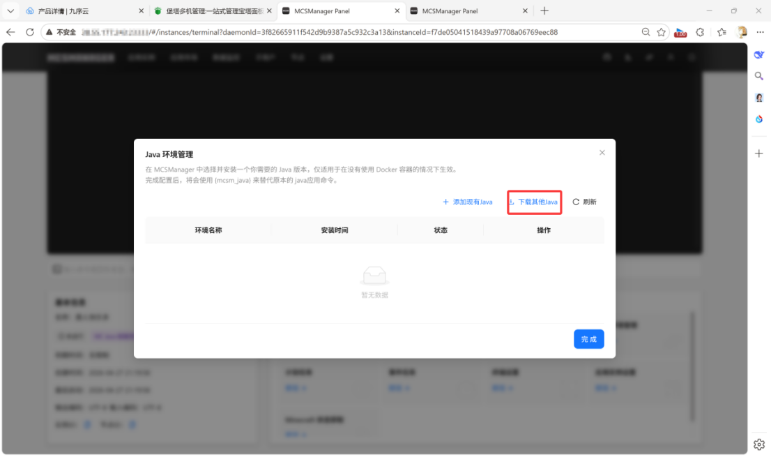This screenshot has width=771, height=457.
Task: Open the sidebar avatar app icon
Action: [759, 98]
